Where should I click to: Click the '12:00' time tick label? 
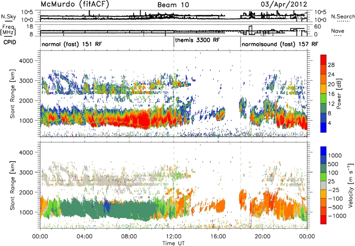[x=174, y=237]
